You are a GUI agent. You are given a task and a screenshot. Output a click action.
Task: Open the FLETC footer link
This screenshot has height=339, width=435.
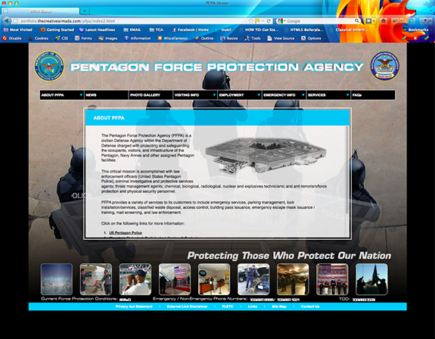click(x=228, y=306)
